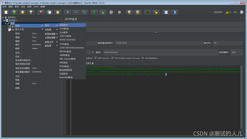Choose 响应断言 from assertion submenu
247x139 pixels.
click(72, 25)
